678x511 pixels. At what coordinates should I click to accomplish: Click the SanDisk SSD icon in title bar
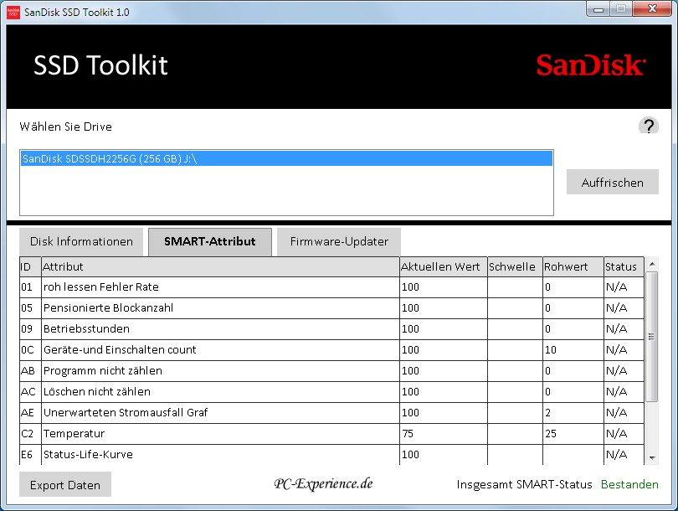pos(13,12)
